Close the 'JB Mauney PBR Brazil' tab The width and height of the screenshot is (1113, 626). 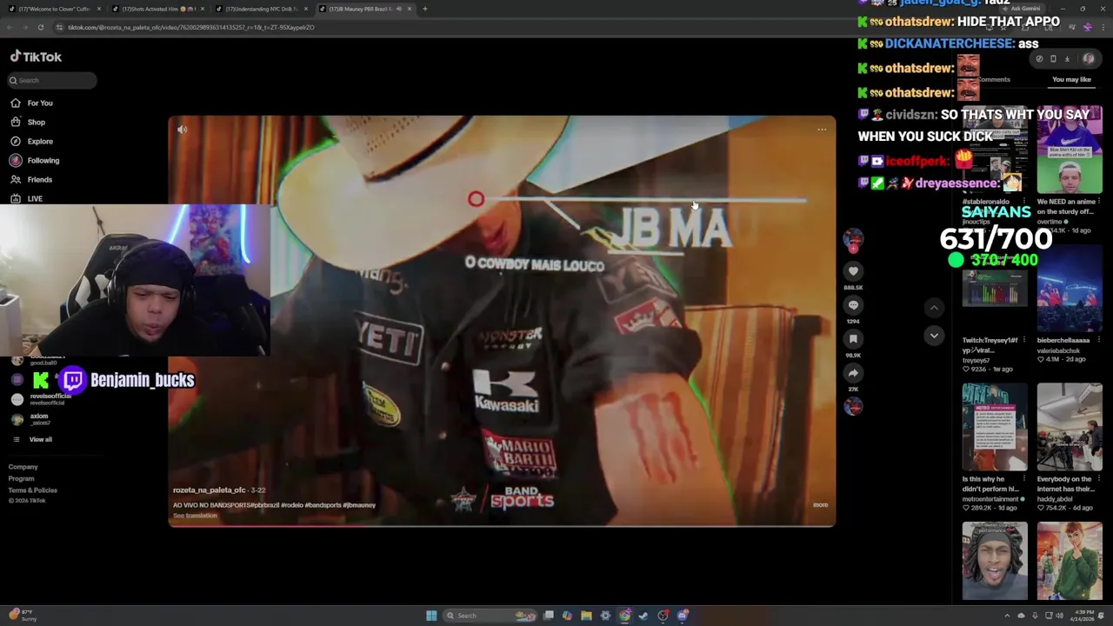(410, 9)
